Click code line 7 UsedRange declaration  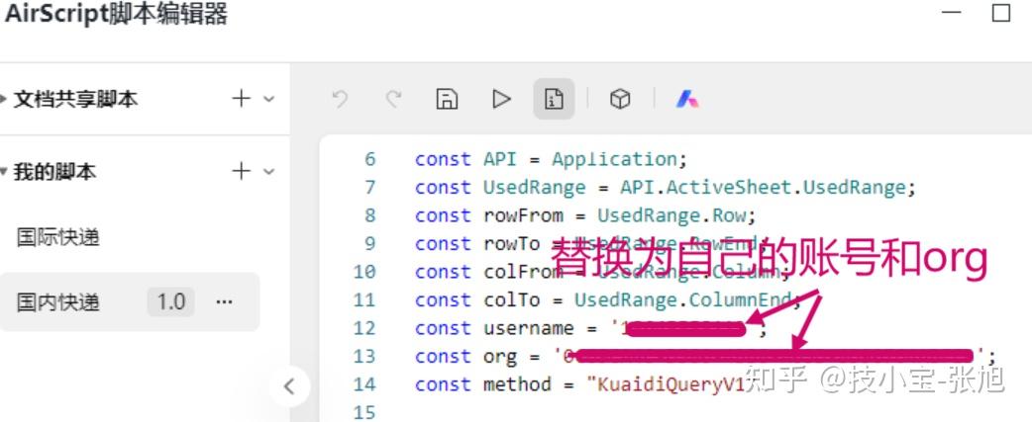[666, 188]
